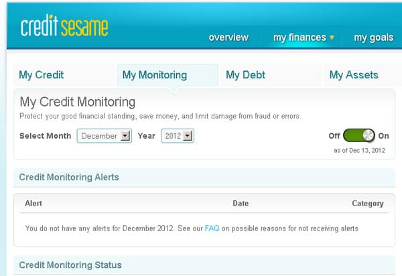The width and height of the screenshot is (402, 276).
Task: Switch to the My Credit tab
Action: (x=42, y=75)
